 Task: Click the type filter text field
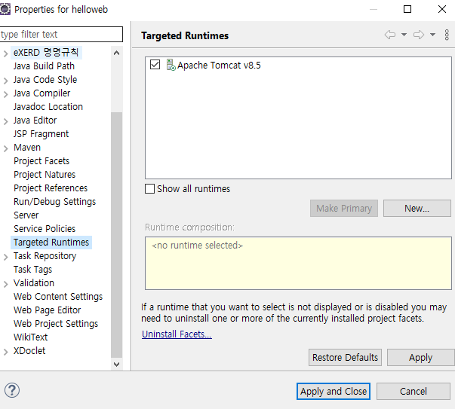coord(60,35)
